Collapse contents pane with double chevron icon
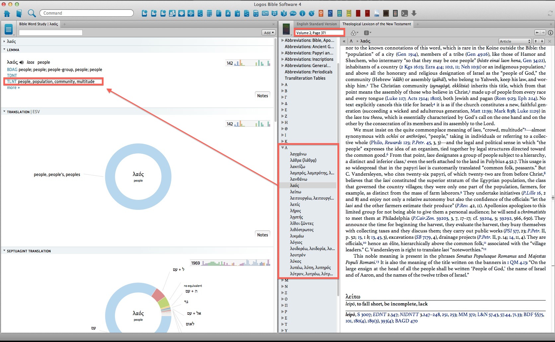Image resolution: width=555 pixels, height=342 pixels. (344, 41)
